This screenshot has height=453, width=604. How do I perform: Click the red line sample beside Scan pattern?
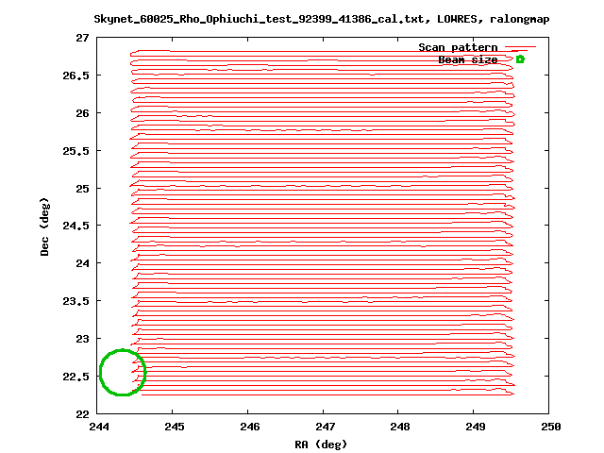click(520, 47)
